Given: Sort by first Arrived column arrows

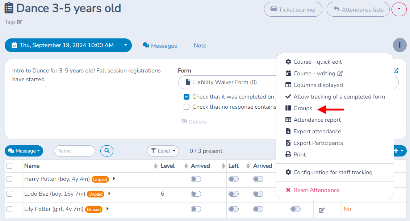Looking at the screenshot, I should click(x=223, y=166).
